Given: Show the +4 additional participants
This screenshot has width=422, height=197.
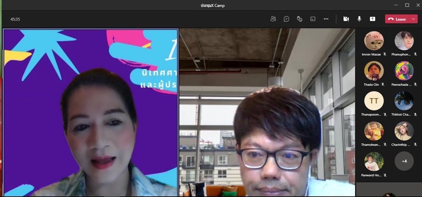Looking at the screenshot, I should 404,161.
